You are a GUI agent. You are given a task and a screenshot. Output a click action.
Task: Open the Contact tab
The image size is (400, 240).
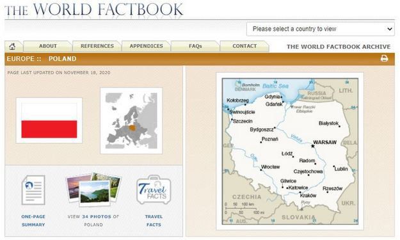[244, 46]
